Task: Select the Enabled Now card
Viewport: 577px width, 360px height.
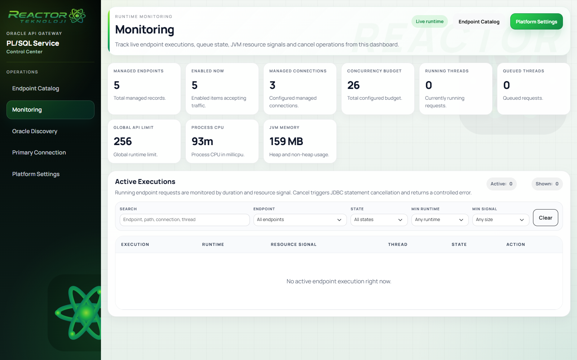Action: click(222, 89)
